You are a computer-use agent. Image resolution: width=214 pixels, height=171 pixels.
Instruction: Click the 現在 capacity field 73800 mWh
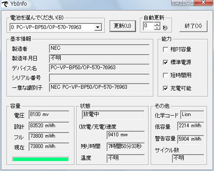[49, 147]
